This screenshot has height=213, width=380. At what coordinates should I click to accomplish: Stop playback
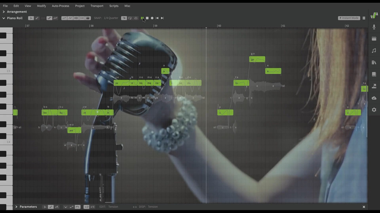click(147, 18)
